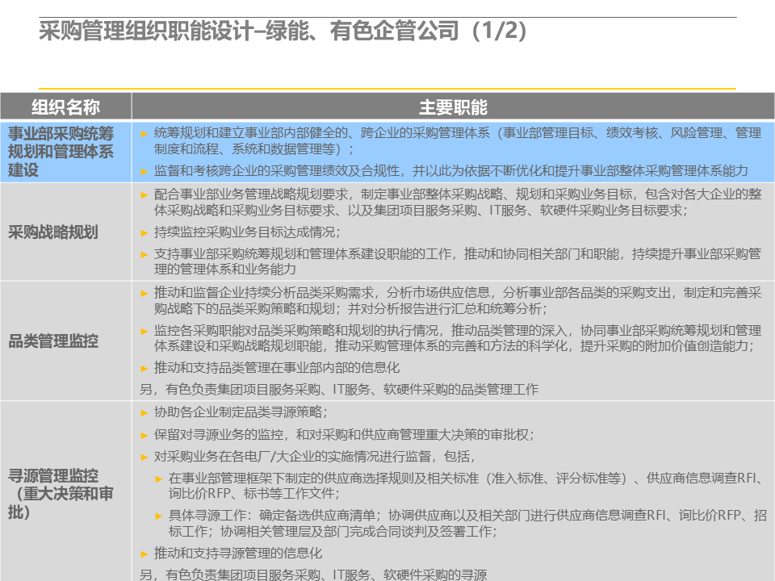Screen dimensions: 775x581
Task: Click the bullet starting 配合事业部业务管理战略规划要求
Action: click(x=457, y=202)
